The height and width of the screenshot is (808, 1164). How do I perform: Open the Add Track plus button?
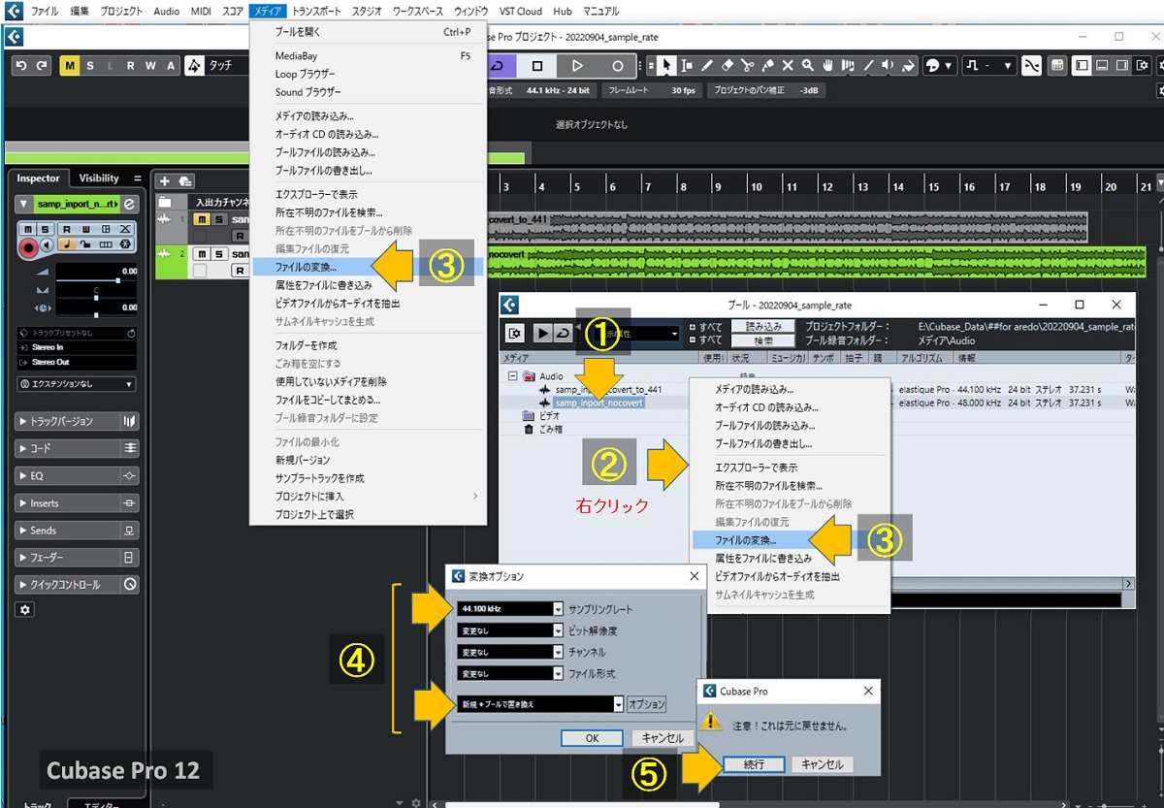click(x=165, y=180)
